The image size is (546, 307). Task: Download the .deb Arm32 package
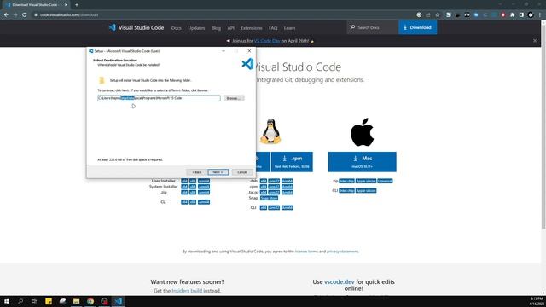(274, 181)
